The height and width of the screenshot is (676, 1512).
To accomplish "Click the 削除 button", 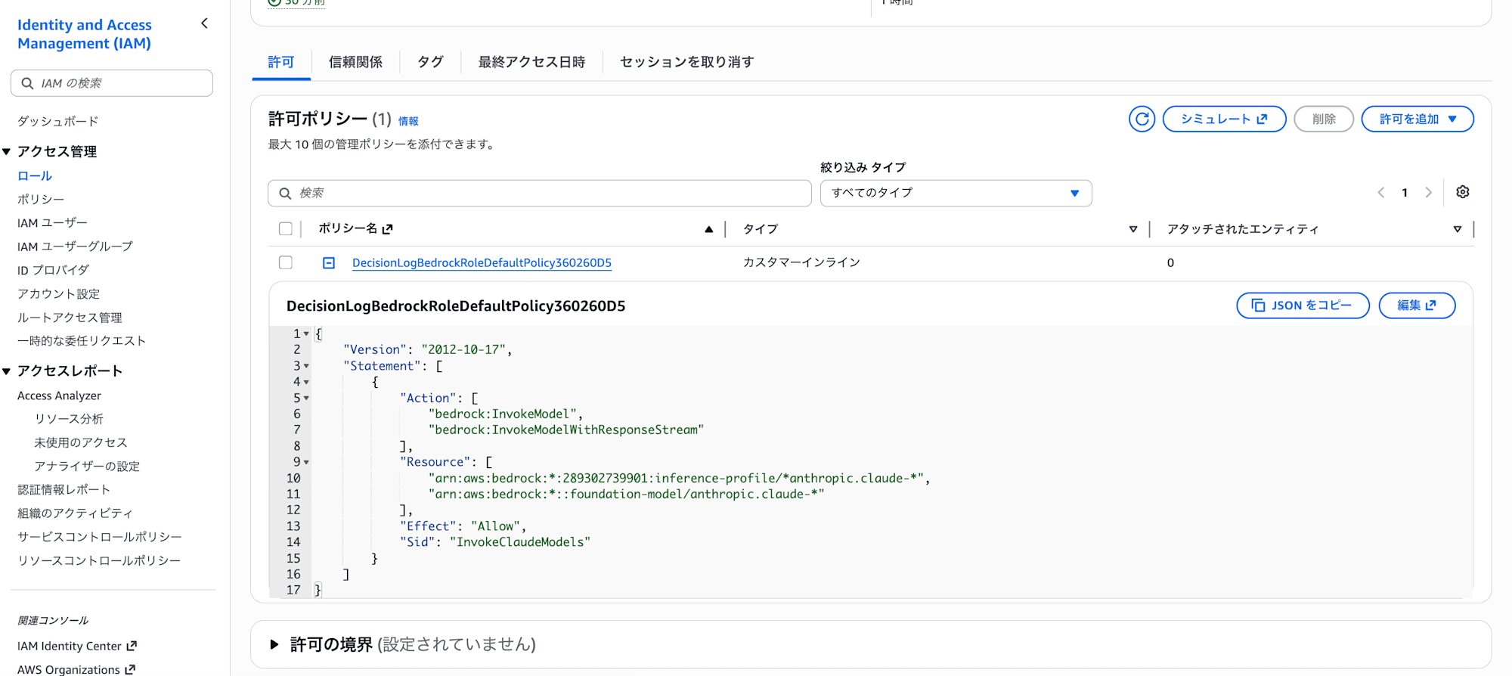I will [x=1324, y=119].
